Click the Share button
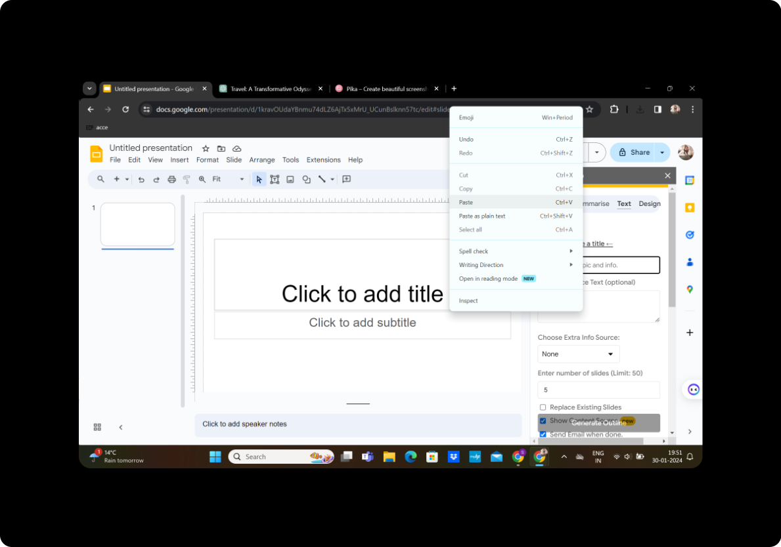Screen dimensions: 781x547 (x=634, y=153)
